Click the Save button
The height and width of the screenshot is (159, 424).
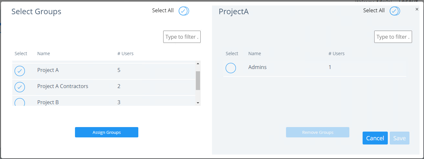pyautogui.click(x=399, y=138)
